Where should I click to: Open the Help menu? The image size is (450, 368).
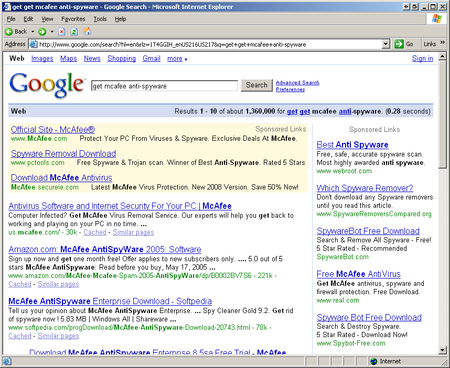(x=120, y=19)
